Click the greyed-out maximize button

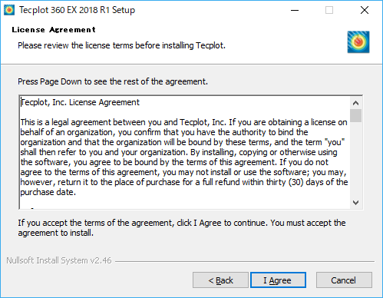(x=329, y=10)
